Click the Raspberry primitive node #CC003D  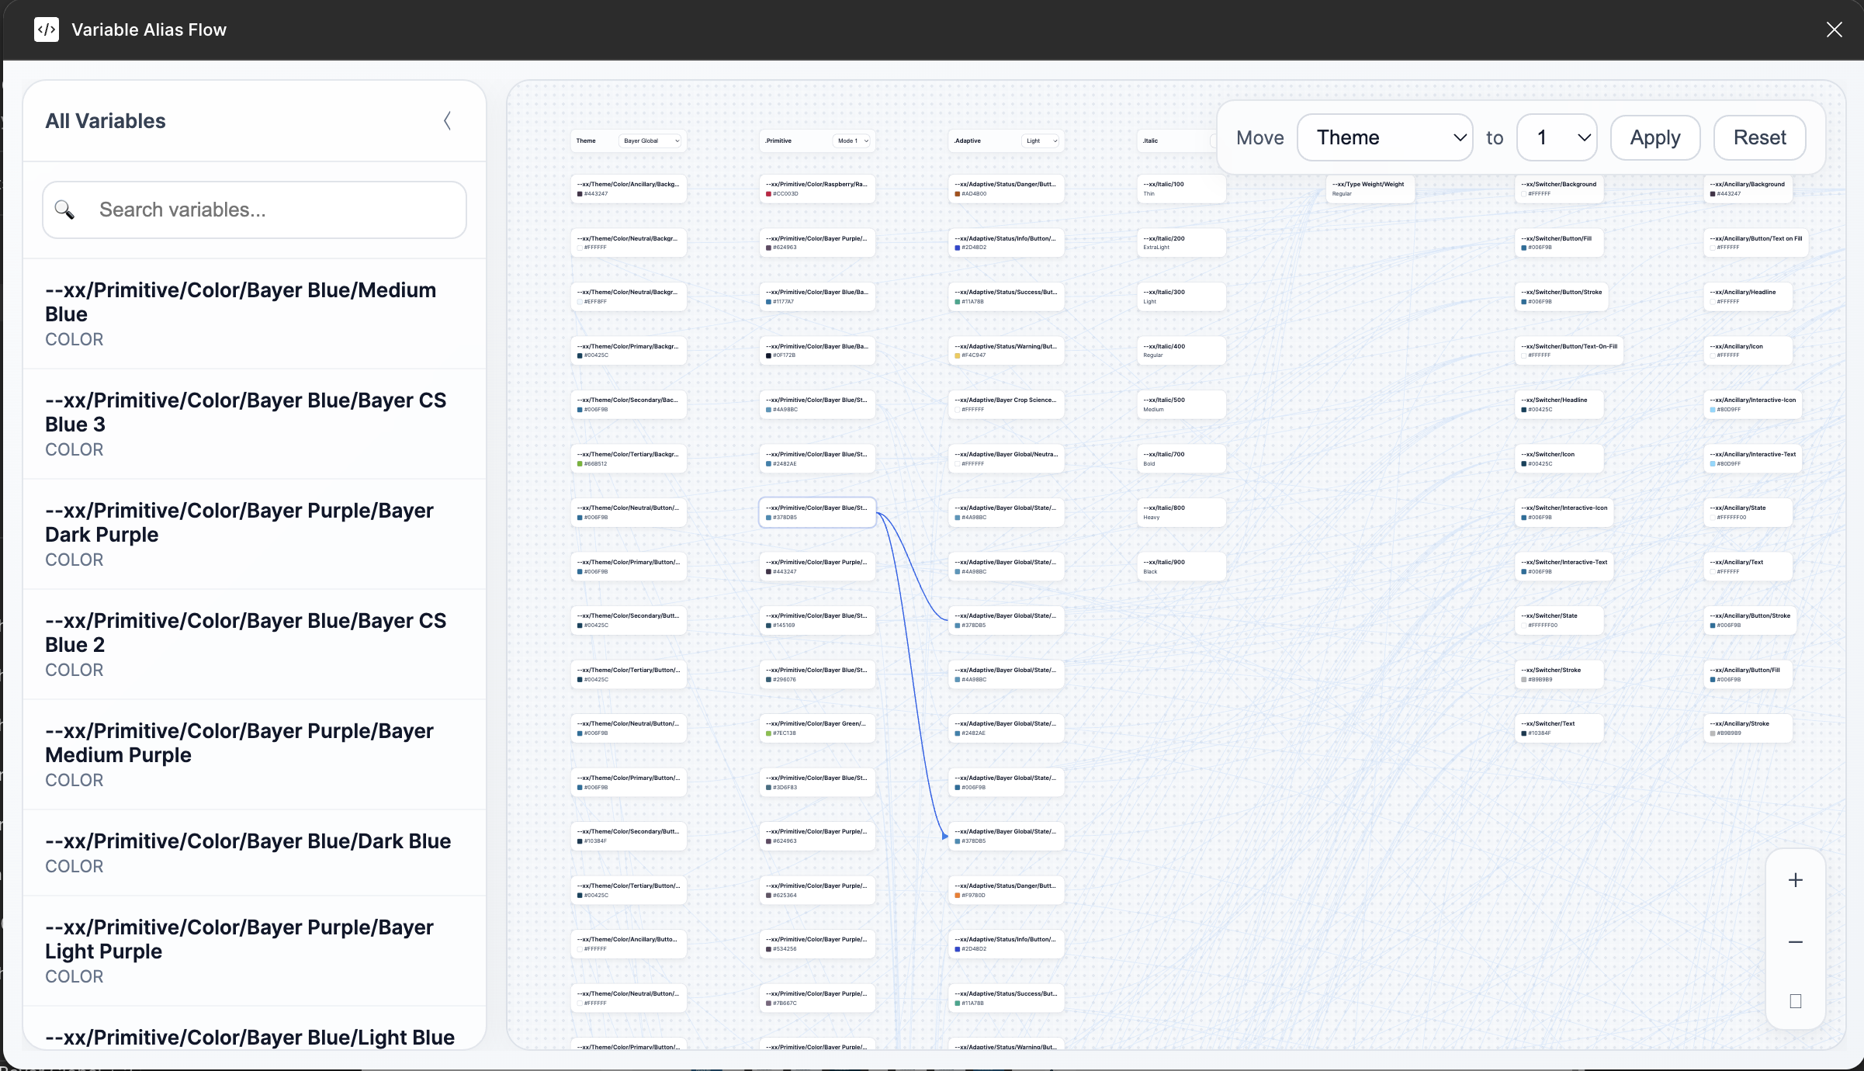[817, 189]
